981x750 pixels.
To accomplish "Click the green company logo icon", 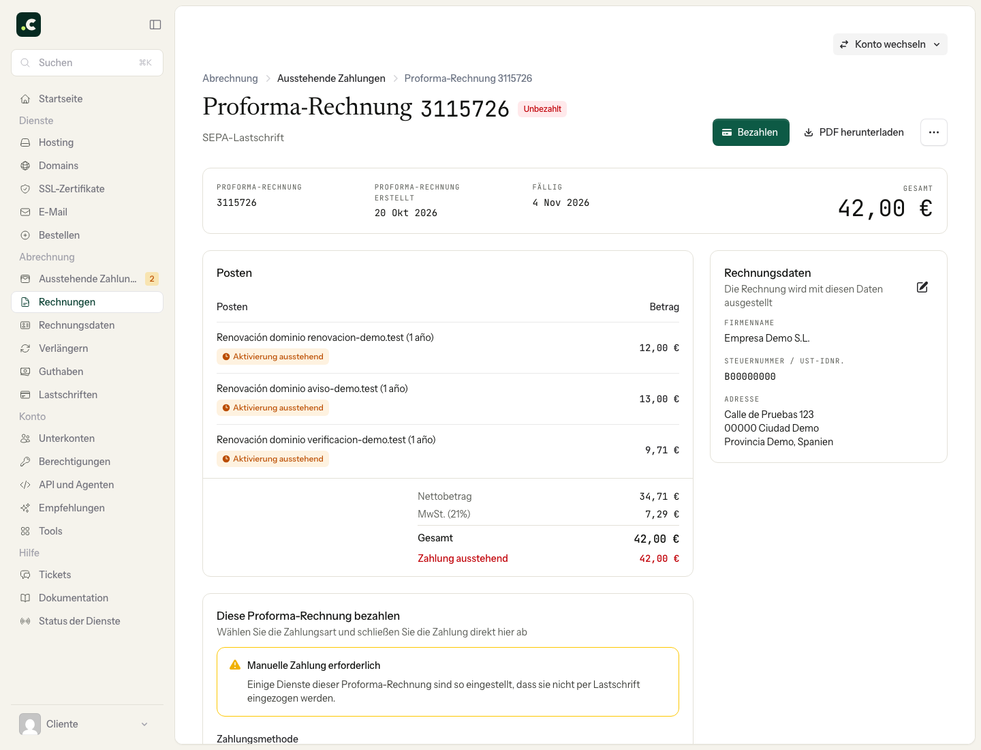I will coord(29,25).
